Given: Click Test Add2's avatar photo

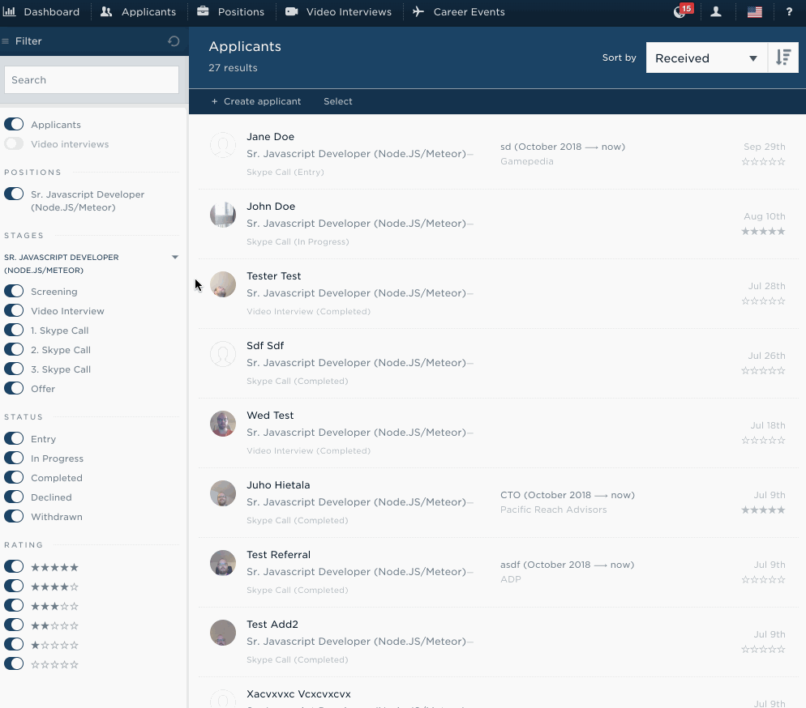Looking at the screenshot, I should pyautogui.click(x=223, y=633).
